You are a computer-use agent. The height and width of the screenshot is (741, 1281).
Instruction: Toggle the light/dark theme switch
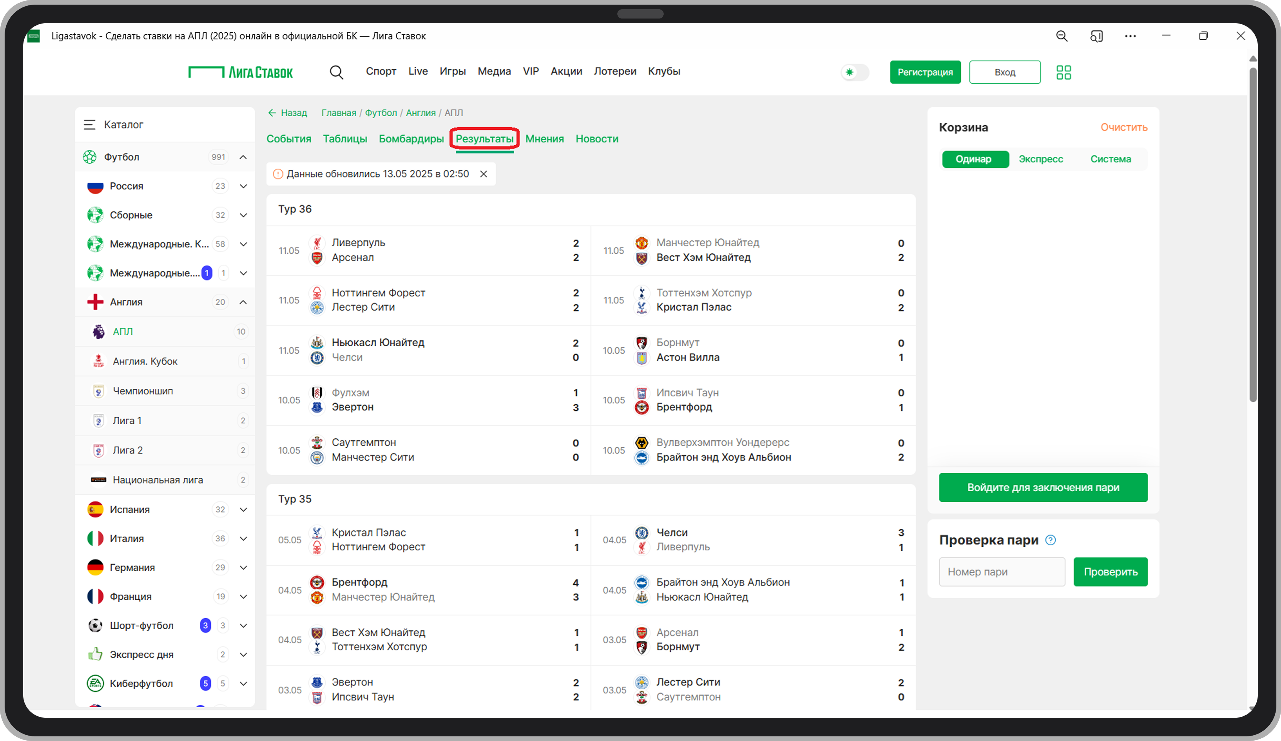coord(855,72)
